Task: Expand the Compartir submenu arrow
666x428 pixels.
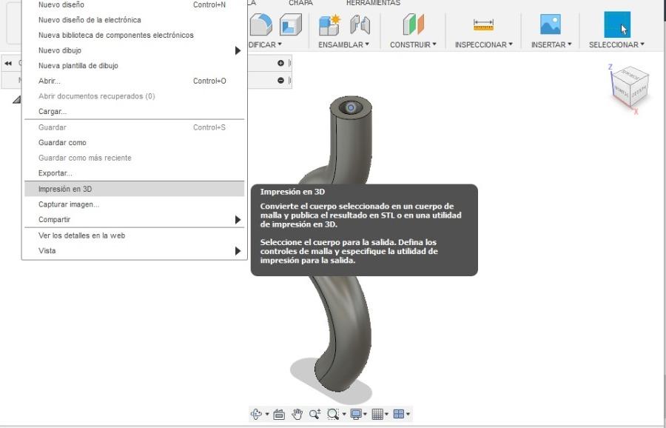Action: tap(238, 220)
